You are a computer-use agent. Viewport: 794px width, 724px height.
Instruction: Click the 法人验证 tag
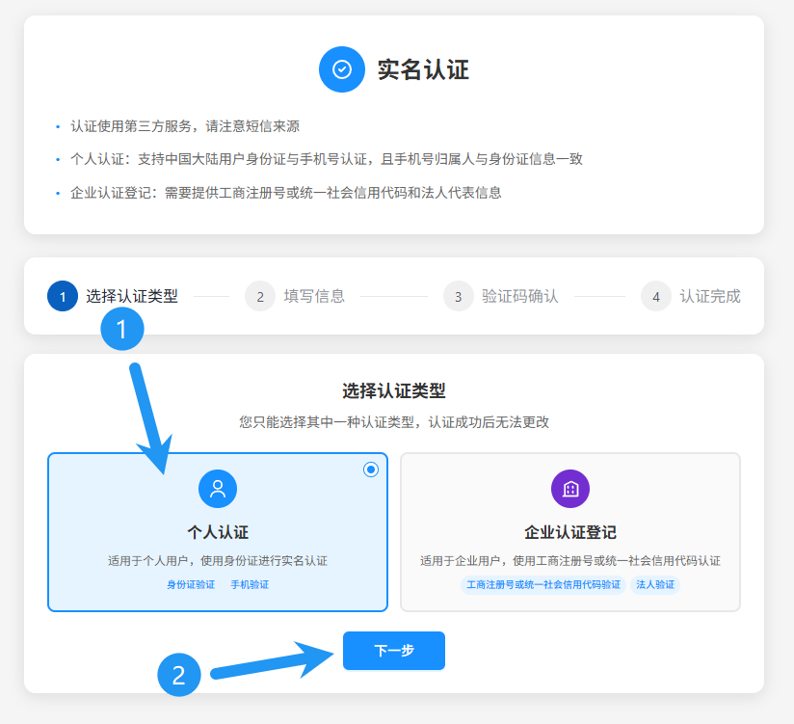(655, 585)
